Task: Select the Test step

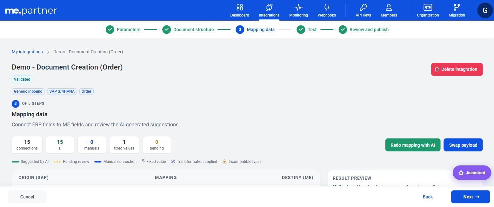Action: coord(307,30)
